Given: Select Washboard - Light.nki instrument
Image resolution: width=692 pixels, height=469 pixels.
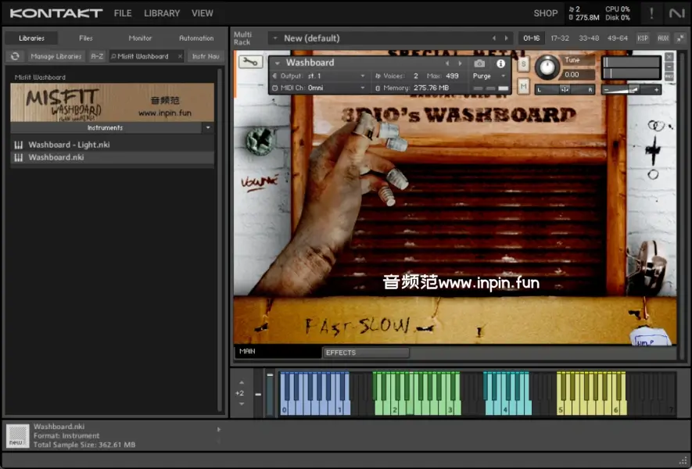Looking at the screenshot, I should 69,145.
